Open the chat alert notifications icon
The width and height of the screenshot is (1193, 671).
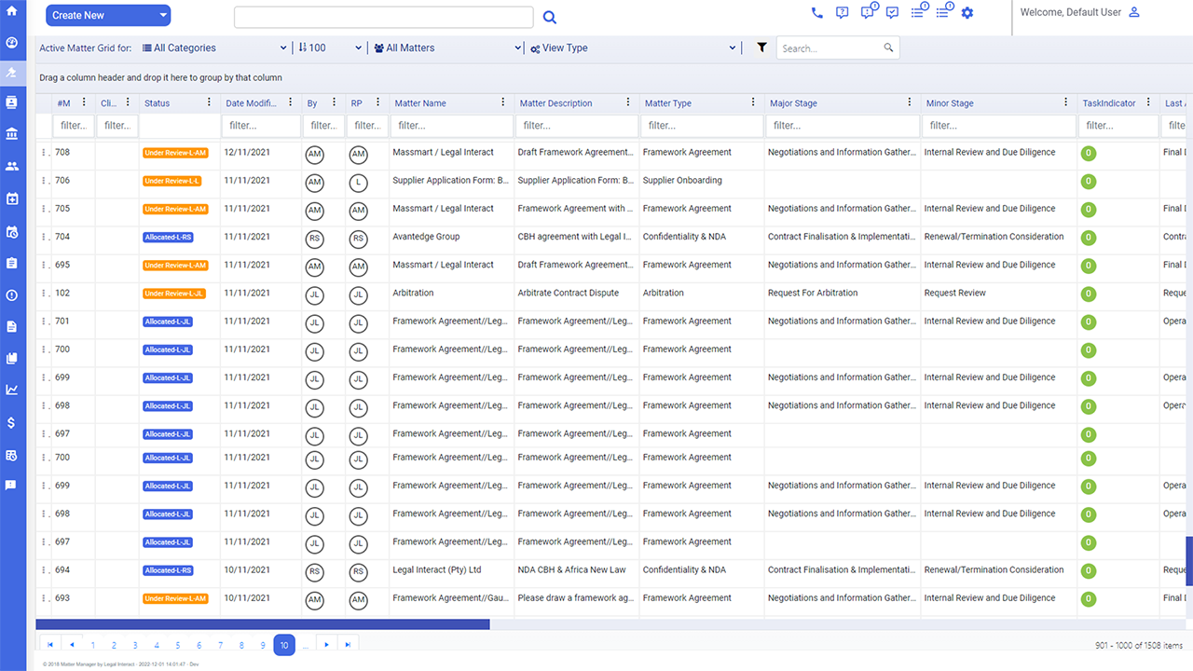(869, 12)
